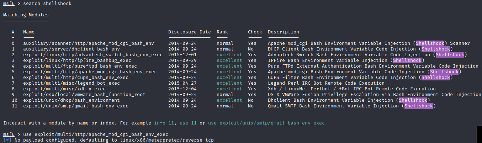The width and height of the screenshot is (482, 143).
Task: Click the "use exploit/unix/smtp/qmail_bash_env_exec" example command
Action: (x=266, y=123)
